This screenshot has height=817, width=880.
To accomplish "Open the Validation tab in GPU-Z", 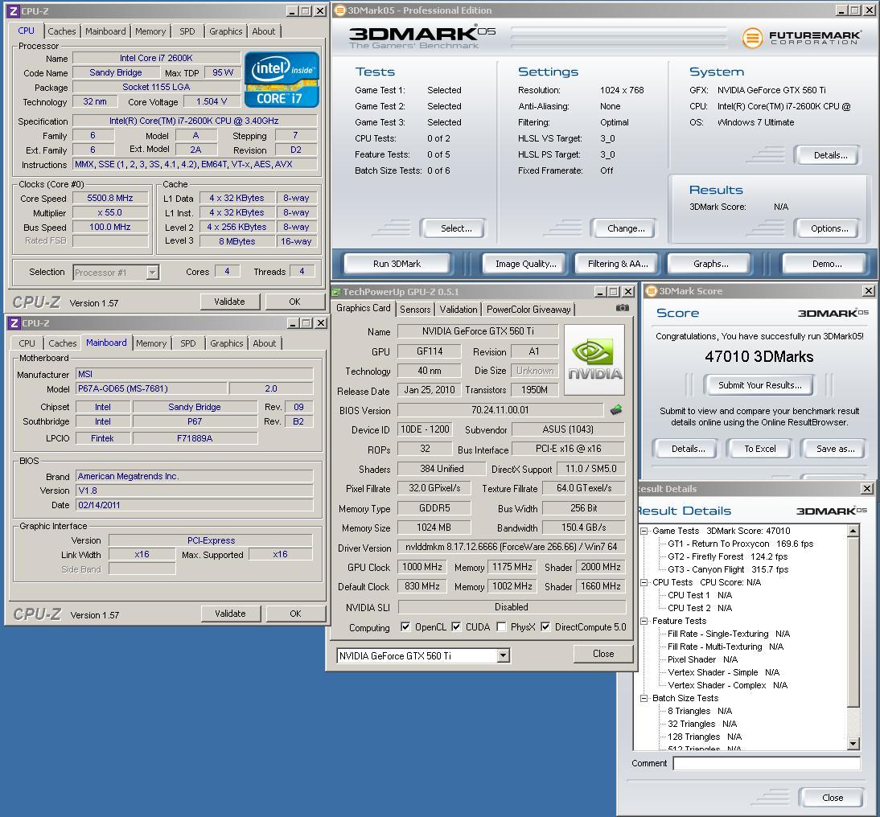I will [458, 309].
